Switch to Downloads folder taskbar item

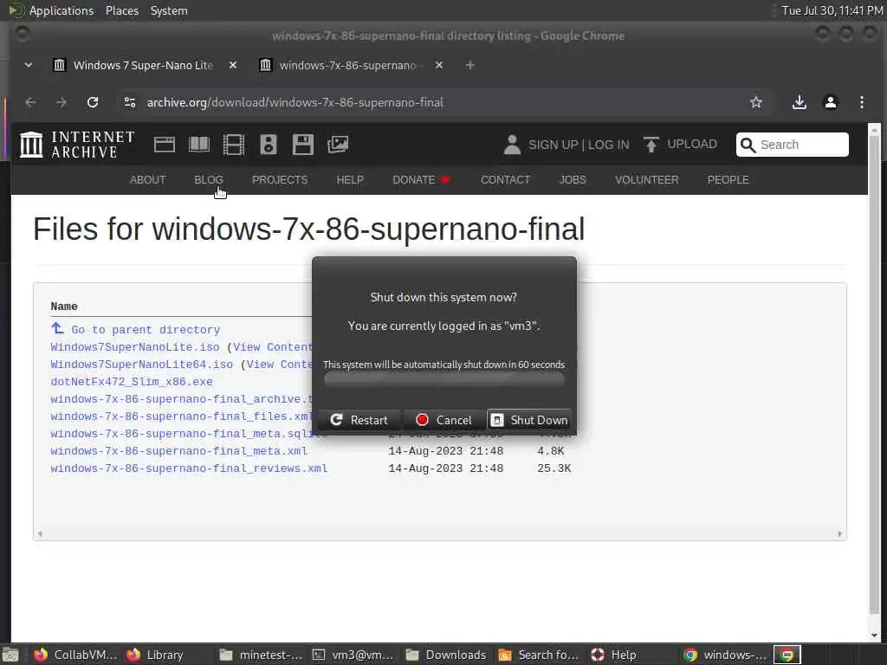tap(446, 655)
